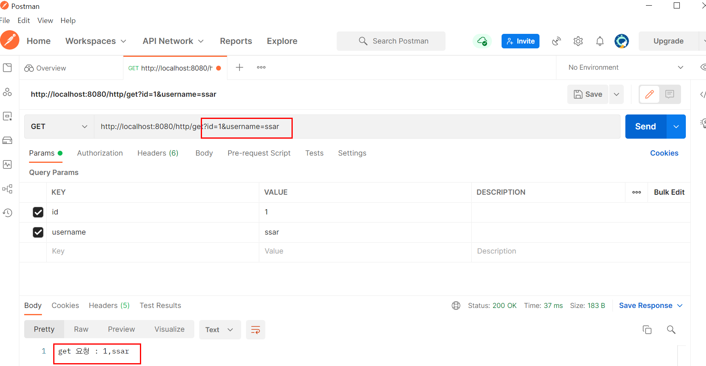Switch to the request Body tab
The height and width of the screenshot is (366, 706).
point(204,153)
